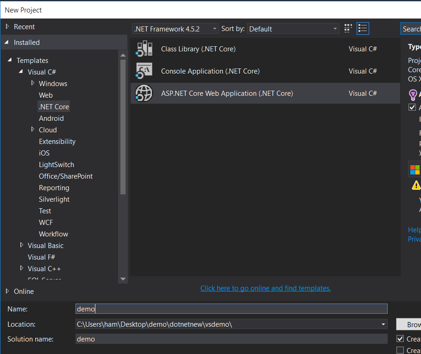Switch to small icons grid view
421x354 pixels.
[348, 28]
